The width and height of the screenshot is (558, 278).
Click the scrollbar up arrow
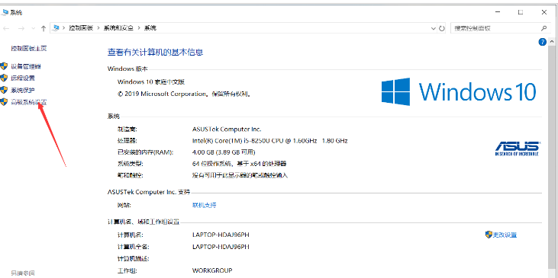(x=552, y=42)
